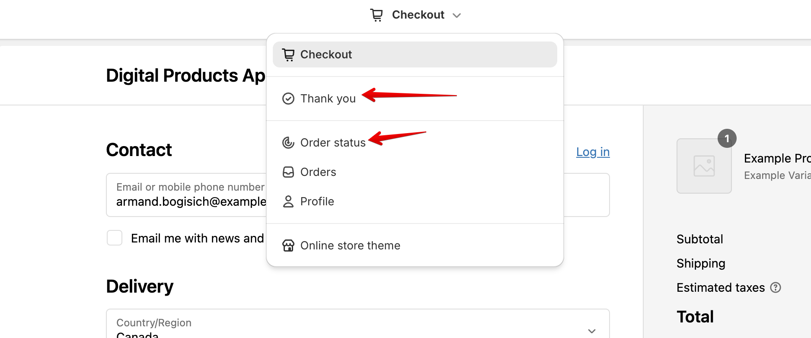Screen dimensions: 811x338
Task: Click the cart icon in the top header
Action: pos(377,14)
